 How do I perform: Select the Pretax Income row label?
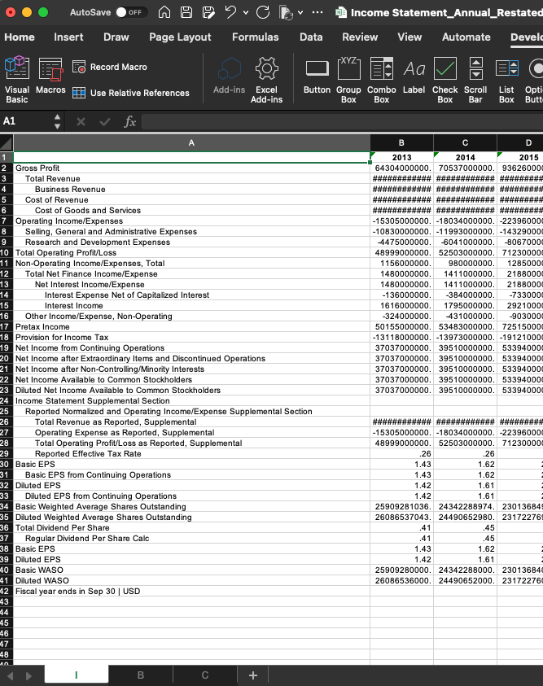(x=191, y=327)
